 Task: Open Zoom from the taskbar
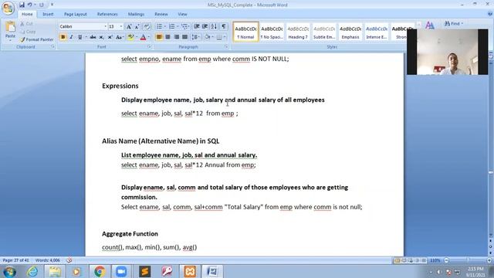point(121,271)
